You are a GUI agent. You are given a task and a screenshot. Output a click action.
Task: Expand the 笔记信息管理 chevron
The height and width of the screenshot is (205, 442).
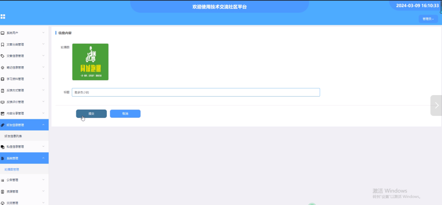pyautogui.click(x=43, y=67)
